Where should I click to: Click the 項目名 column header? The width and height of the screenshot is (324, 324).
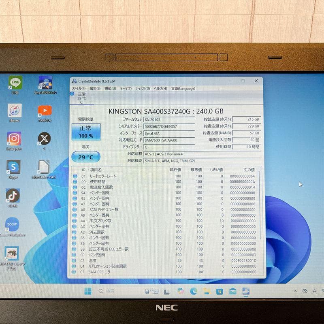(x=96, y=170)
